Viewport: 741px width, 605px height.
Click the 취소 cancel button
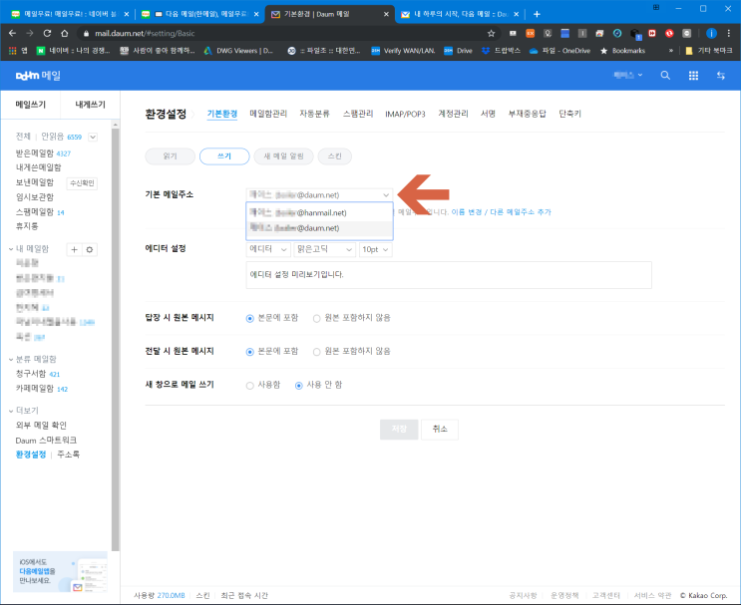tap(440, 430)
